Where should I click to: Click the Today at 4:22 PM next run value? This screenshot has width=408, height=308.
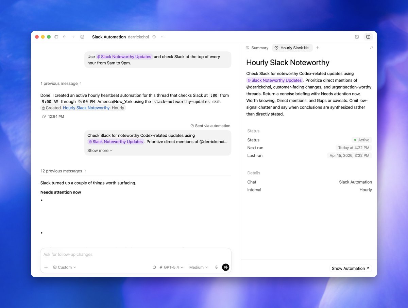point(354,148)
